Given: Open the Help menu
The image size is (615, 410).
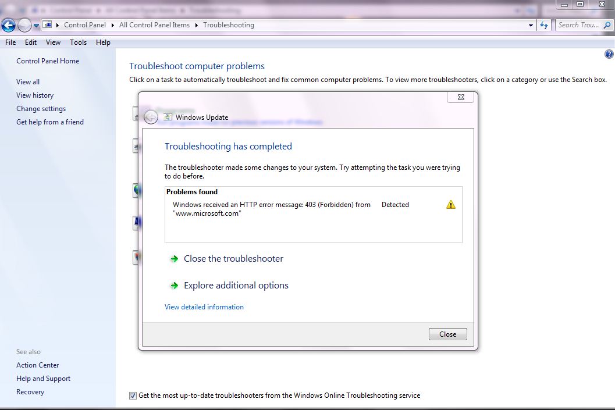Looking at the screenshot, I should (x=103, y=42).
